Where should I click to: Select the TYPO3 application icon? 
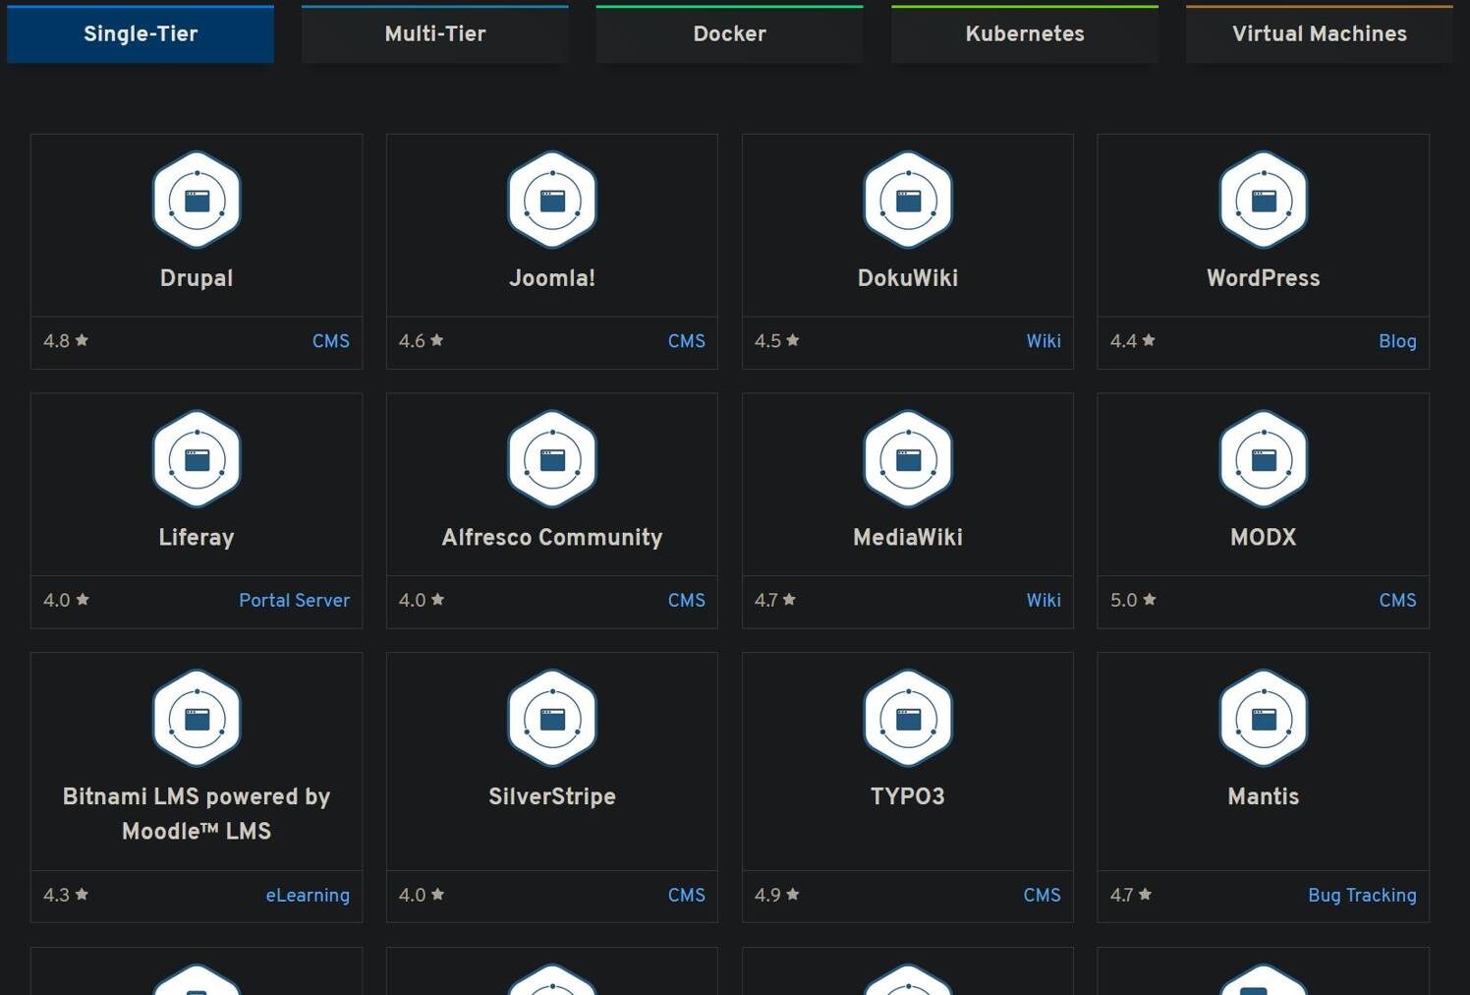[907, 718]
